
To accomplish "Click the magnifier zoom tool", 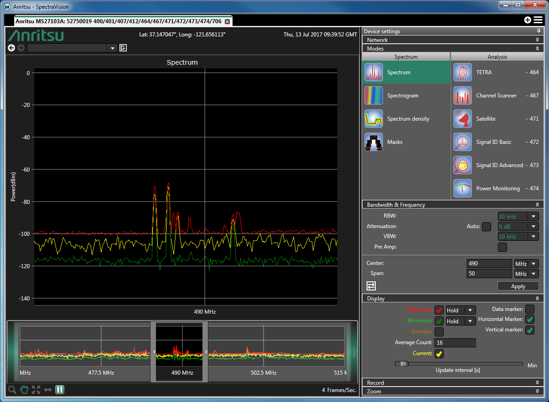I will point(12,390).
